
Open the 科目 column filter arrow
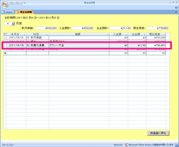tap(47, 35)
